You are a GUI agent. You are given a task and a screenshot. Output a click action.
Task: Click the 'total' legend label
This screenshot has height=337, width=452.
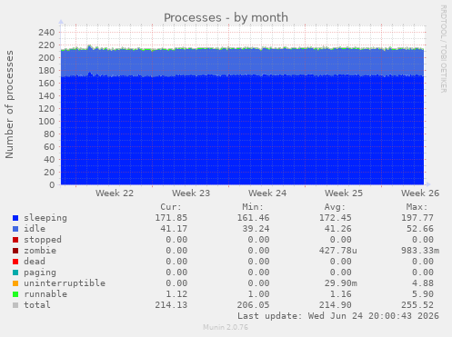pyautogui.click(x=37, y=305)
